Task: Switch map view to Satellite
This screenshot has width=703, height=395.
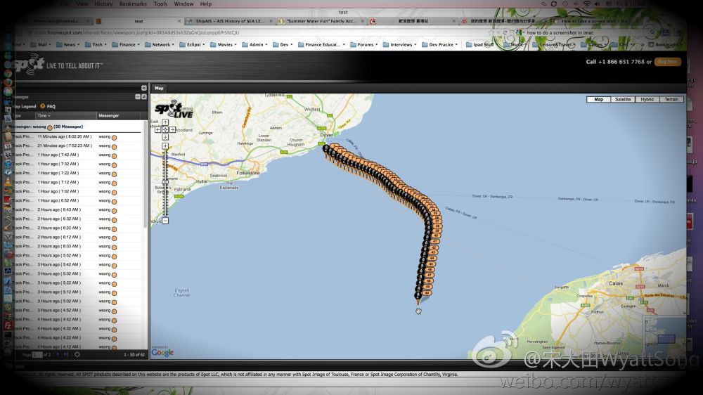Action: (x=622, y=100)
